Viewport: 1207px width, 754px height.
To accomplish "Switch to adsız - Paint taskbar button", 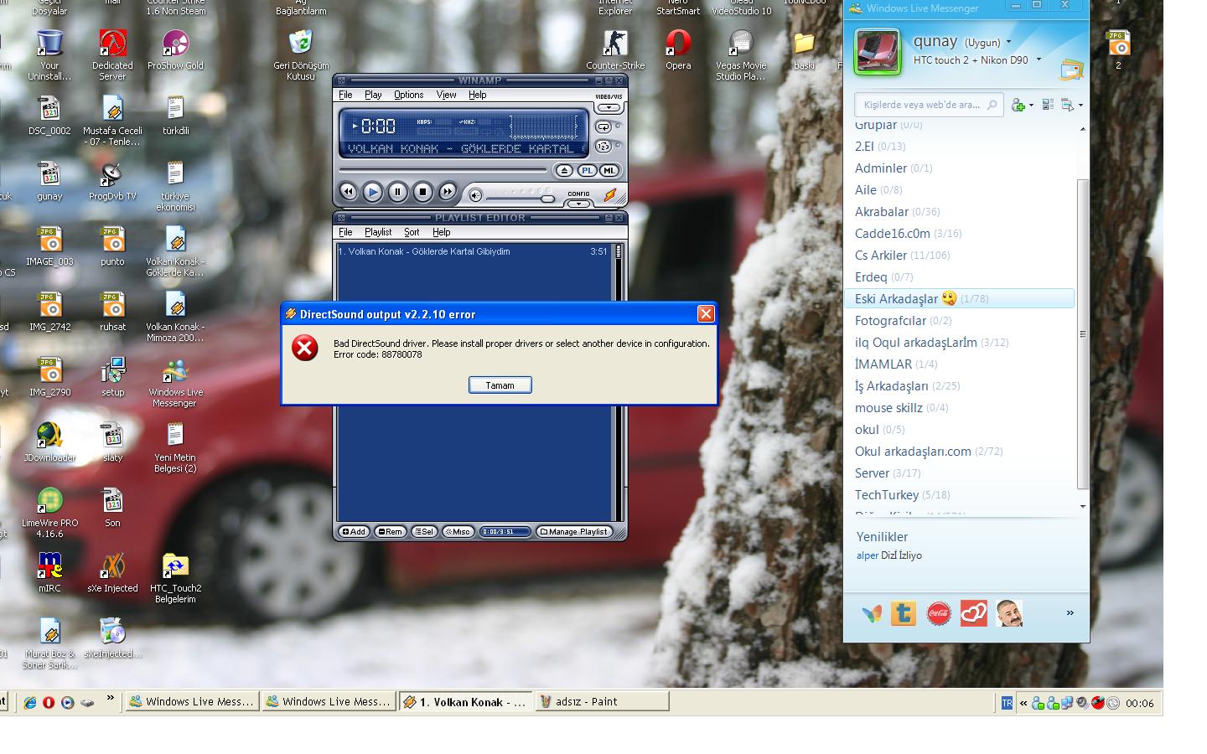I will (602, 702).
